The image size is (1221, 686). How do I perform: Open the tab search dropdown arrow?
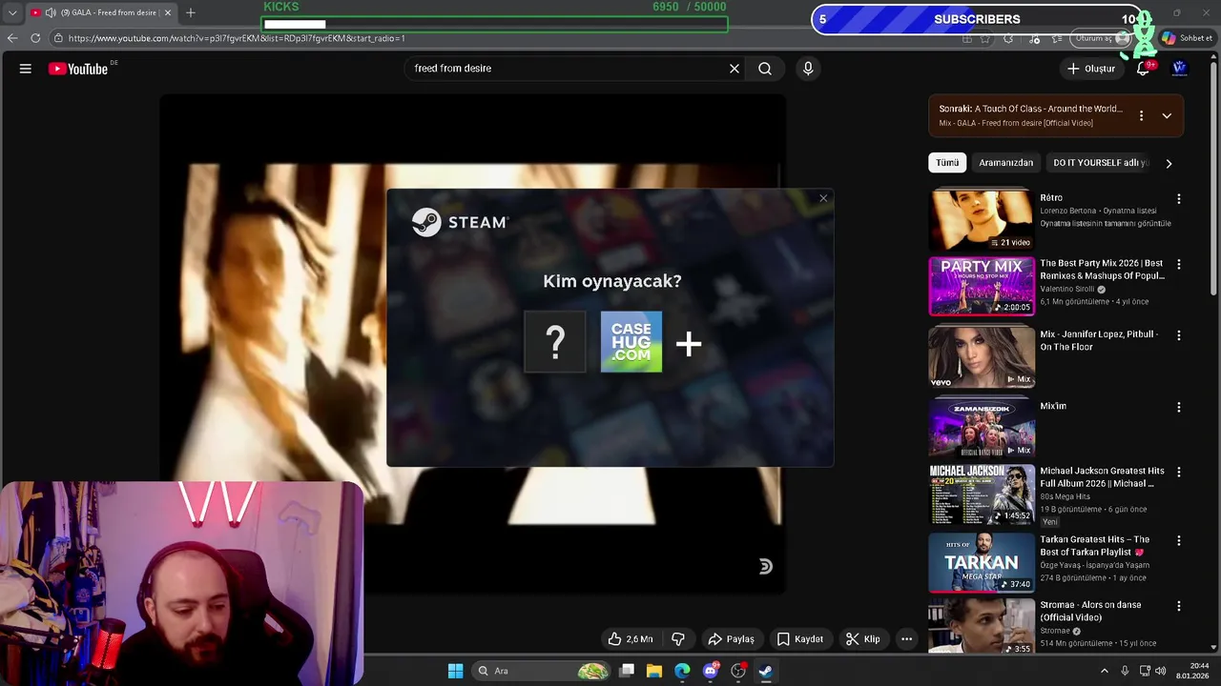click(x=12, y=12)
